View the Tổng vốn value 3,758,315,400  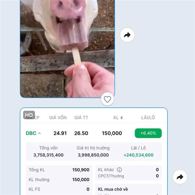coord(48,155)
